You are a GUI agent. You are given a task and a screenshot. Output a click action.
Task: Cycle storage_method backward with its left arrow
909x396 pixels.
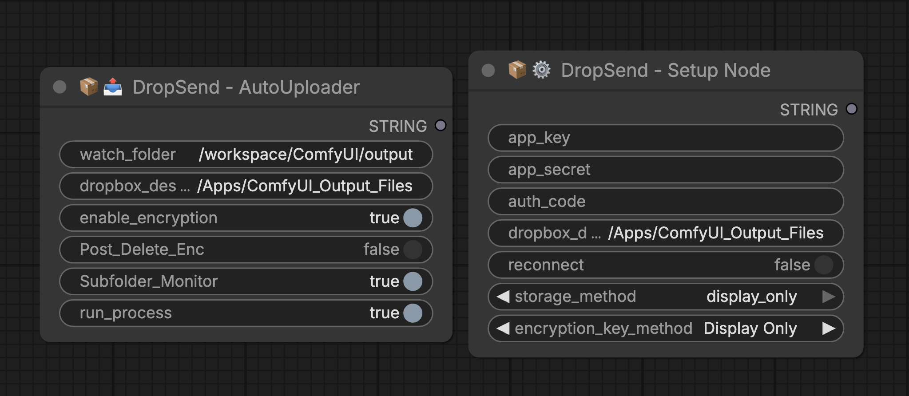pyautogui.click(x=502, y=297)
